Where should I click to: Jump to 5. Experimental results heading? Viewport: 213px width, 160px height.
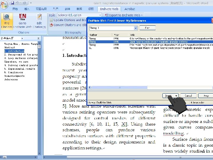point(20,69)
